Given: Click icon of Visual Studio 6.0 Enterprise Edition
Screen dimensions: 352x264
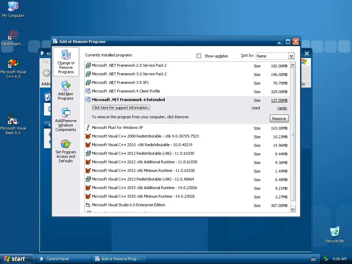Looking at the screenshot, I should click(88, 205).
